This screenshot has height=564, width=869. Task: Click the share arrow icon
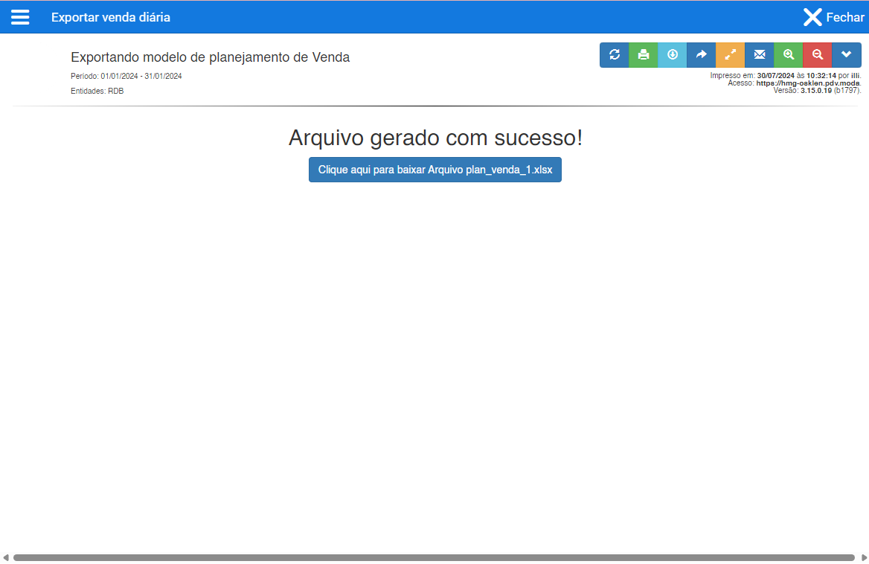(x=701, y=54)
